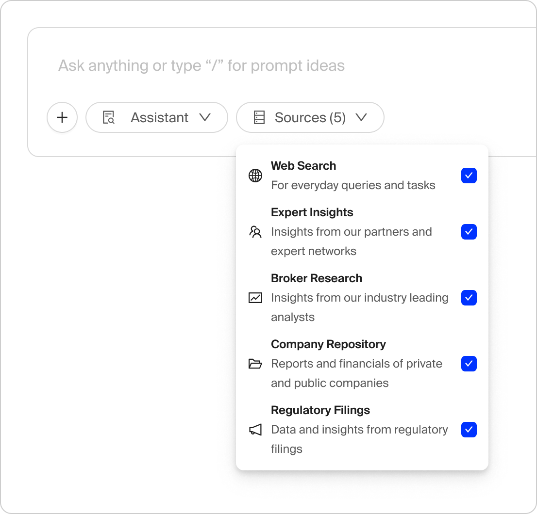Click the Assistant document-search icon

coord(109,117)
